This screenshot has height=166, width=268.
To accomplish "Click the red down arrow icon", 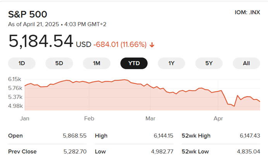I will (152, 45).
